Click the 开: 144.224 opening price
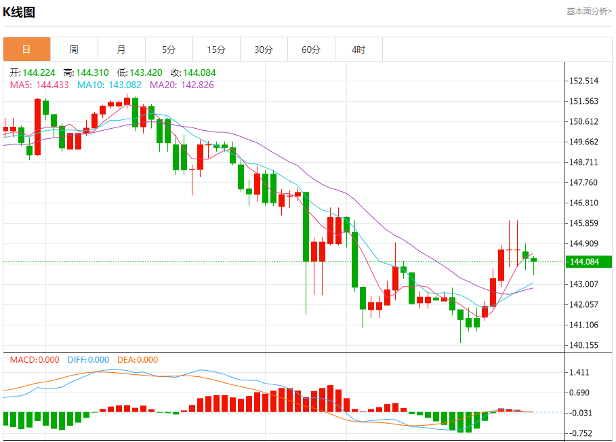Viewport: 616px width, 442px height. [x=33, y=73]
